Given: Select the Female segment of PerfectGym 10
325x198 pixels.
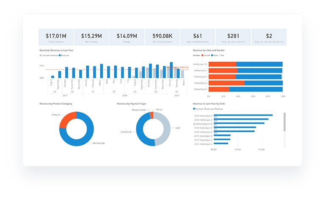Looking at the screenshot, I should 223,64.
